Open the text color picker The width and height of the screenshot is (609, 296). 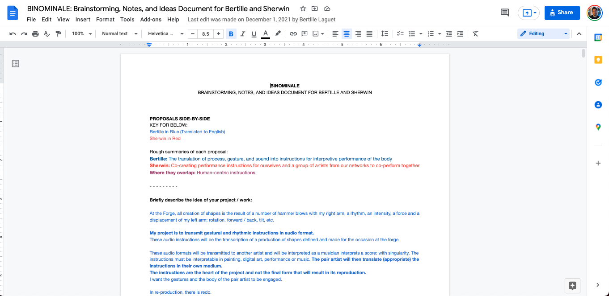266,34
